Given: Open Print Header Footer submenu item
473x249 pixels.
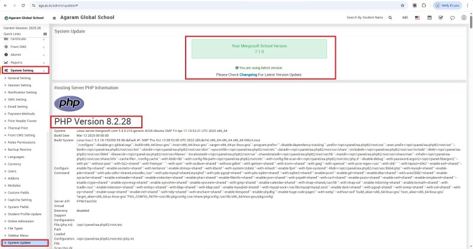Looking at the screenshot, I should 22,121.
